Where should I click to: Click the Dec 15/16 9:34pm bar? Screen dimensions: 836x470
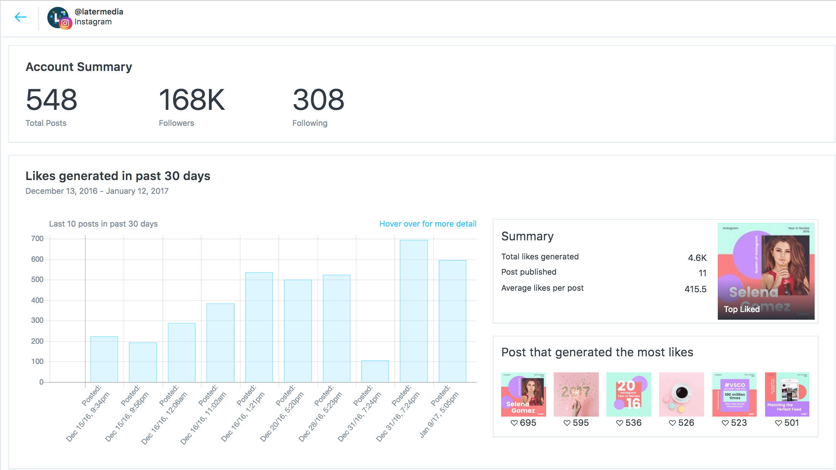point(104,359)
